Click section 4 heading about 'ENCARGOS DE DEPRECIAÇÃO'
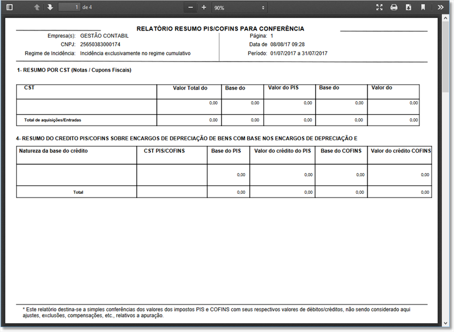This screenshot has width=454, height=332. [187, 139]
